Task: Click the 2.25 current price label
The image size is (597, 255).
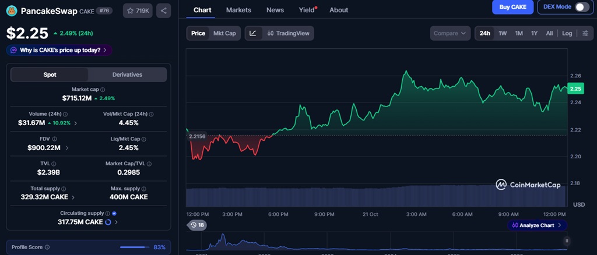Action: tap(575, 88)
